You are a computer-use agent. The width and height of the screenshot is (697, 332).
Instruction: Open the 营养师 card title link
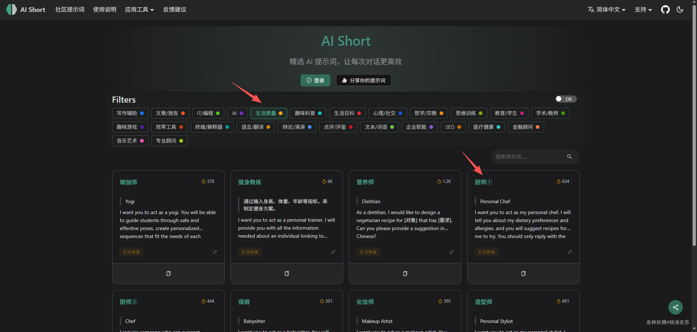tap(365, 182)
